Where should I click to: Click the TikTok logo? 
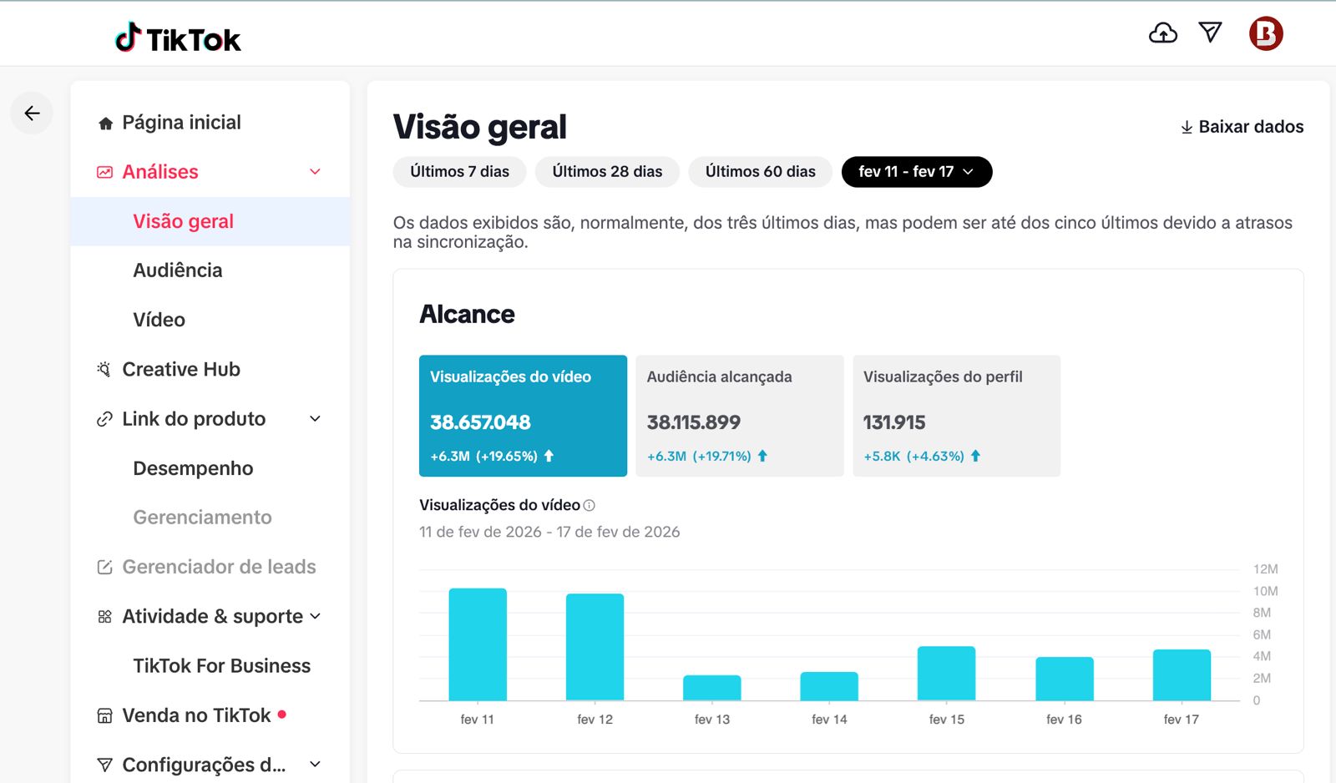click(178, 38)
